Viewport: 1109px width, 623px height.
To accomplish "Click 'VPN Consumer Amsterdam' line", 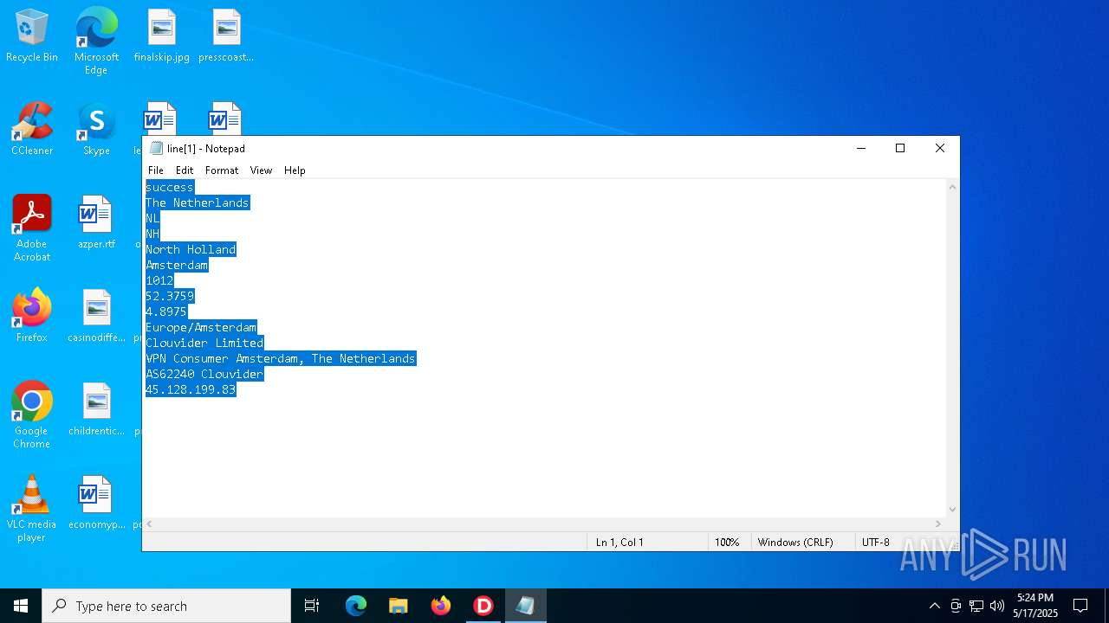I will (x=281, y=358).
